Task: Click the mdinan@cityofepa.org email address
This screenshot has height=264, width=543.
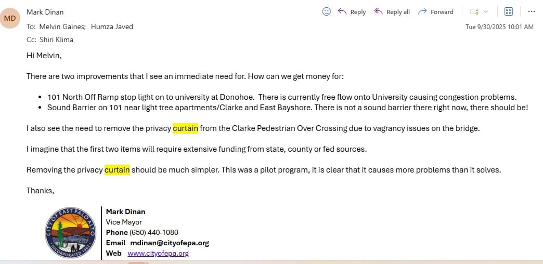Action: point(170,243)
